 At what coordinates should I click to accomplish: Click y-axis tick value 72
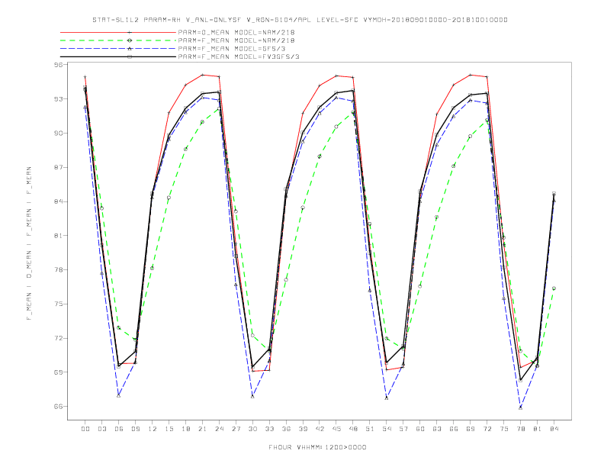point(58,338)
